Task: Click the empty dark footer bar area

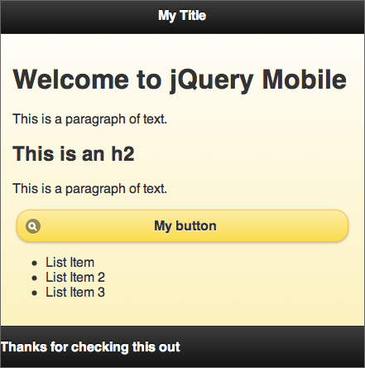Action: click(271, 346)
